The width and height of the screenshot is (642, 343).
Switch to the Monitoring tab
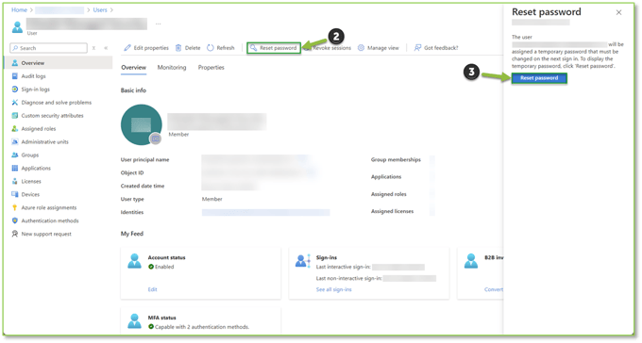pyautogui.click(x=172, y=68)
